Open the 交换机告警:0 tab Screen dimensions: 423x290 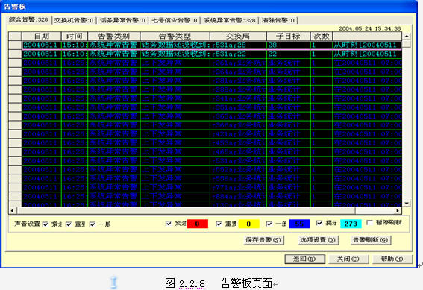click(x=74, y=20)
